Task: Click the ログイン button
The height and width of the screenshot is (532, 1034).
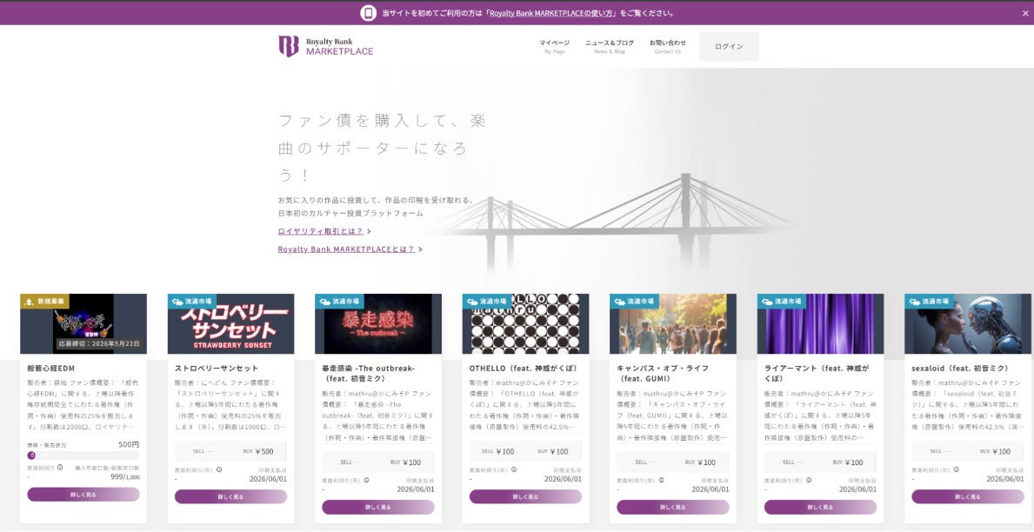Action: coord(728,45)
